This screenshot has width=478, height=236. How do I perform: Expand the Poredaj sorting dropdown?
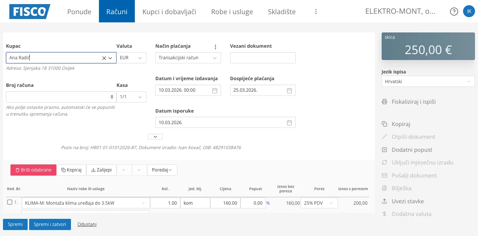162,170
